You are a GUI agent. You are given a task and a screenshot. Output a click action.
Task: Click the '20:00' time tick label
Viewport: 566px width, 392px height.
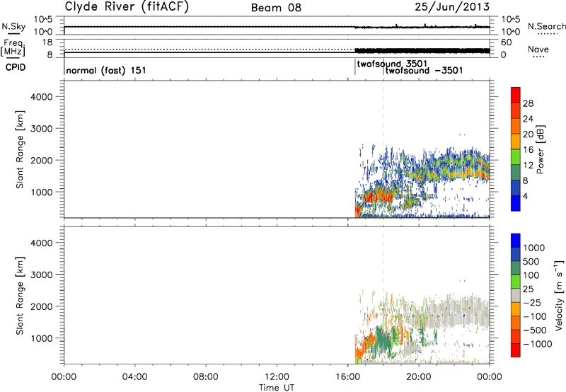tap(419, 377)
